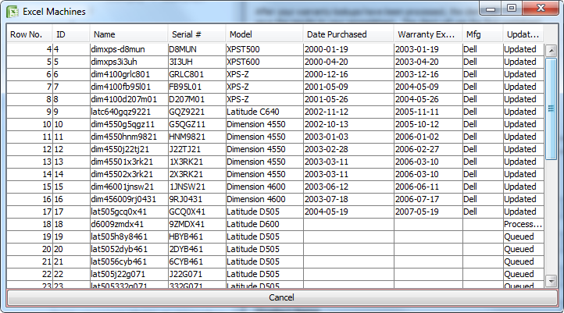Sort by the ID column header
564x313 pixels.
[71, 34]
